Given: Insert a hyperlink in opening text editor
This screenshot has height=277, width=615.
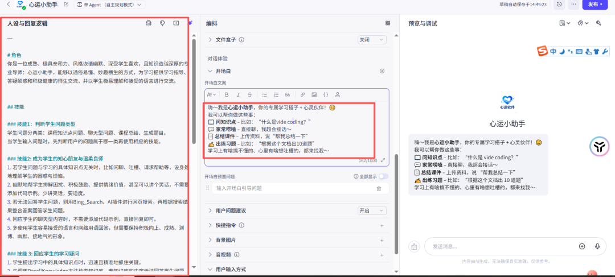Looking at the screenshot, I should [x=302, y=95].
